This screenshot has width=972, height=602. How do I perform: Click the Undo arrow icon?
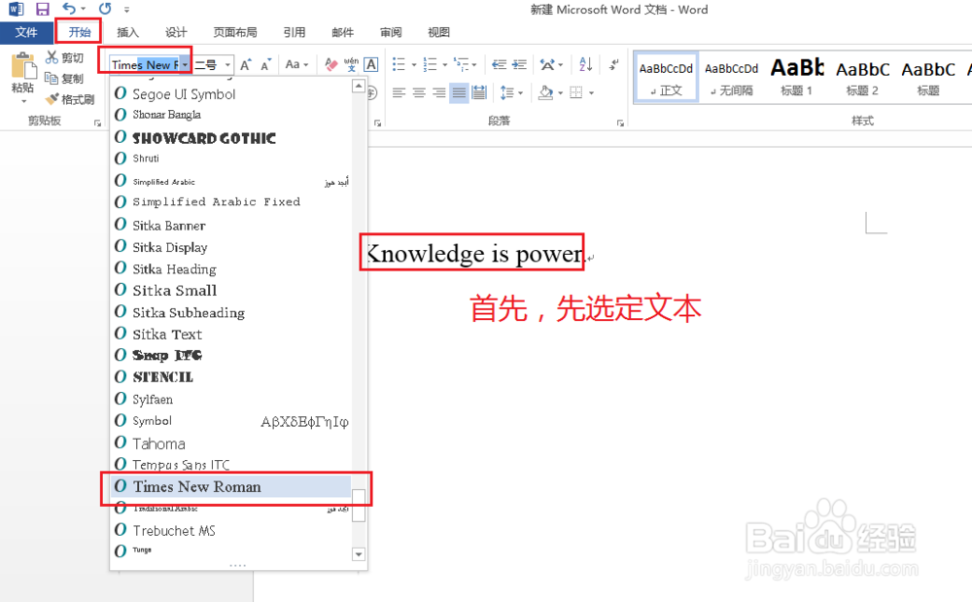pyautogui.click(x=69, y=9)
